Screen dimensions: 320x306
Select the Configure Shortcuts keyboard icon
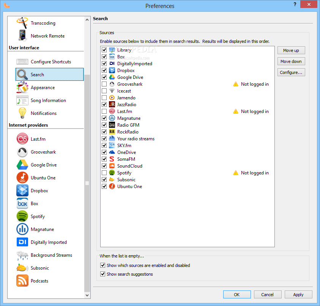point(22,61)
